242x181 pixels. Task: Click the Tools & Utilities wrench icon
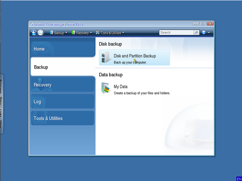[98, 32]
